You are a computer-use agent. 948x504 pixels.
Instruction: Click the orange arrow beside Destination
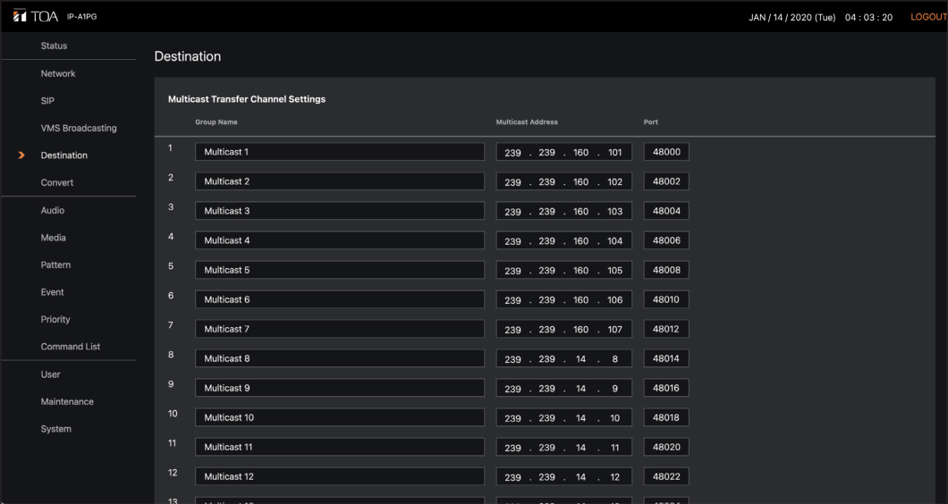point(21,155)
